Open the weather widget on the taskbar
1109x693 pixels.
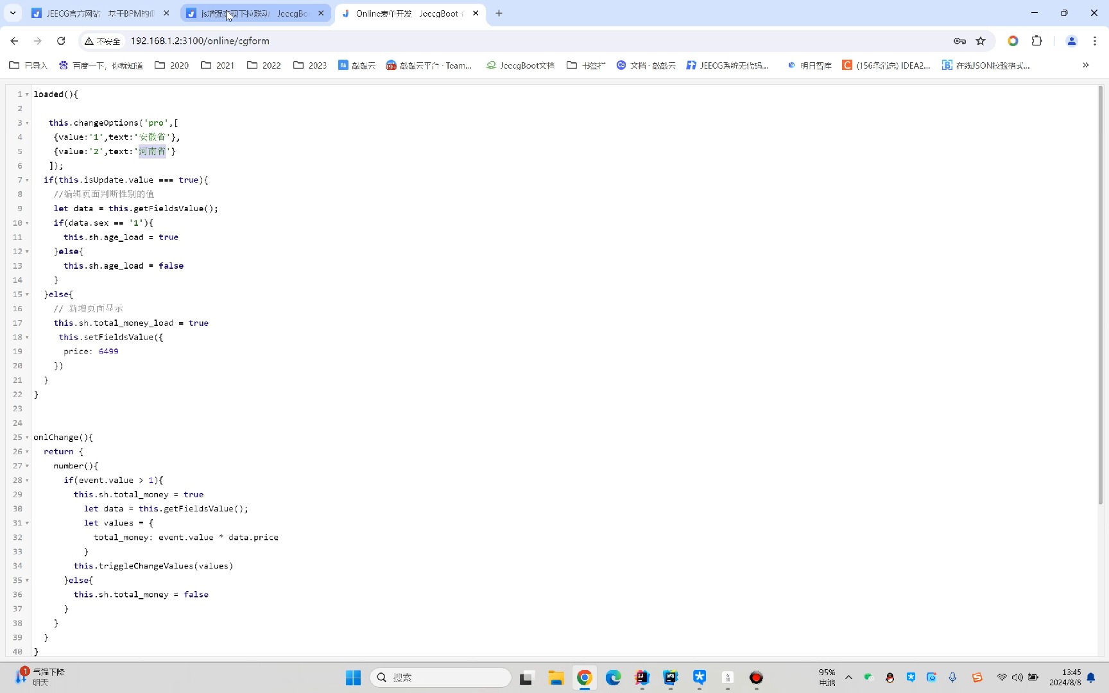40,677
